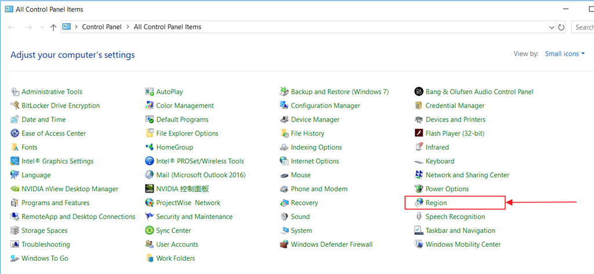Open Devices and Printers link

[455, 119]
